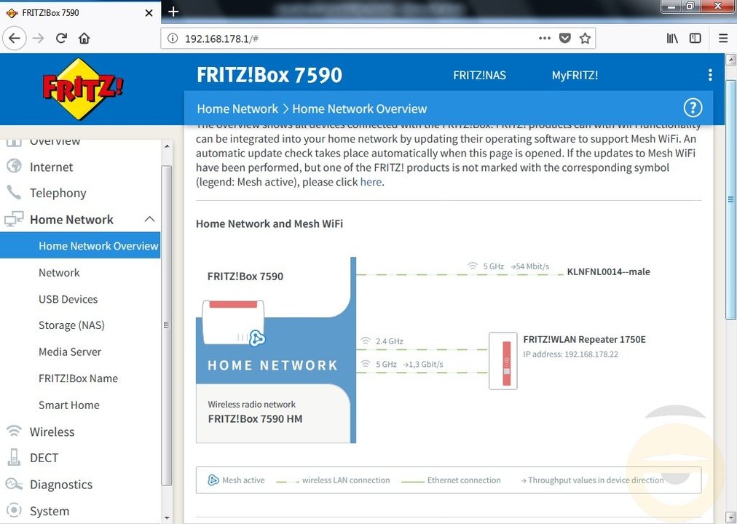Image resolution: width=737 pixels, height=524 pixels.
Task: Open the DECT menu
Action: (44, 458)
